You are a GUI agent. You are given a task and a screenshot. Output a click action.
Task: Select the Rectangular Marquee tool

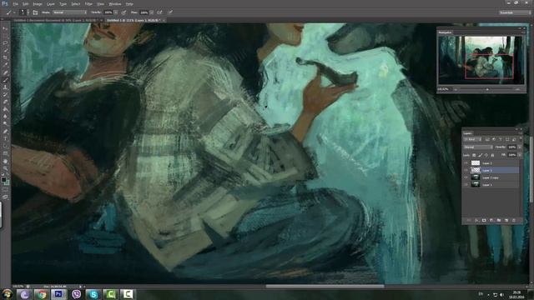5,36
